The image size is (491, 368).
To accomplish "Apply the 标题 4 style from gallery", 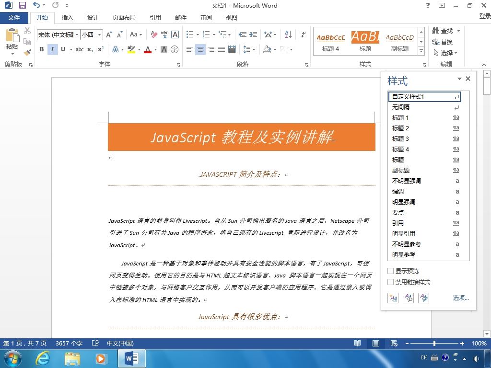I will [x=330, y=42].
